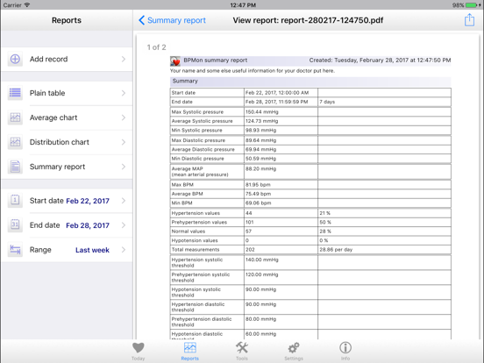Tap the Tools tab label
484x363 pixels.
tap(242, 359)
